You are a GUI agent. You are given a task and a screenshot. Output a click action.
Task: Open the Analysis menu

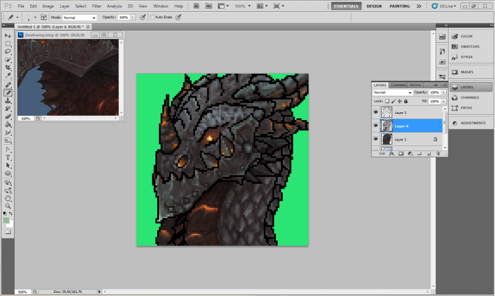pos(114,6)
